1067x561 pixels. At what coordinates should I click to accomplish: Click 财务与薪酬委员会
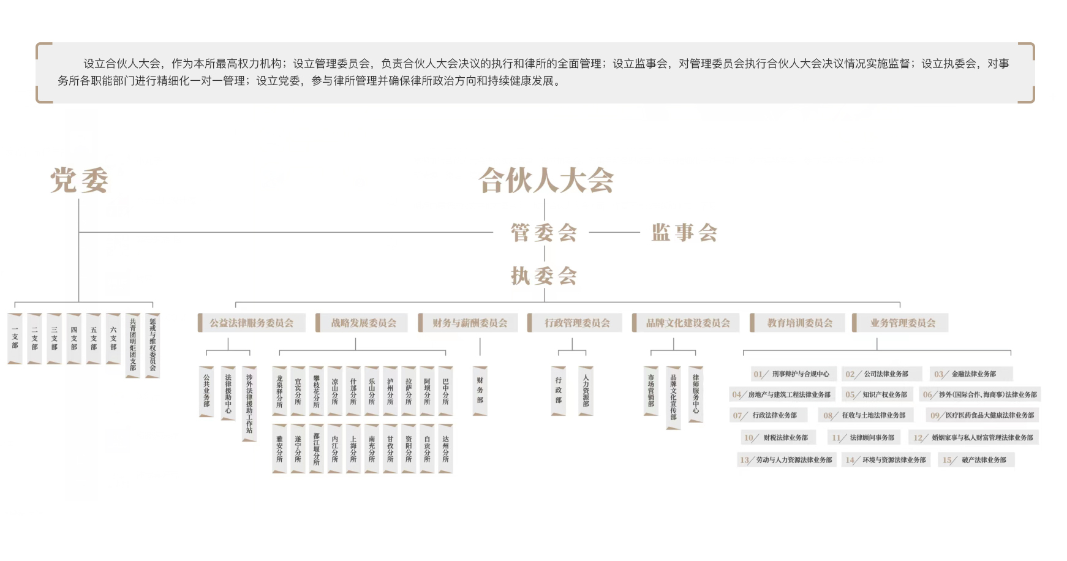point(469,323)
